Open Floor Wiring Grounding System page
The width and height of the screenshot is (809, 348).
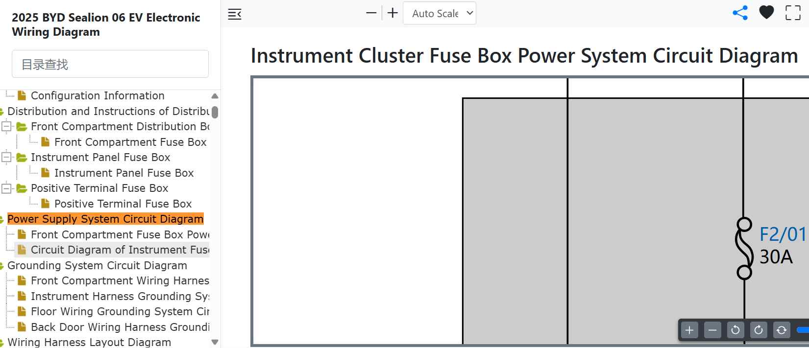coord(120,311)
